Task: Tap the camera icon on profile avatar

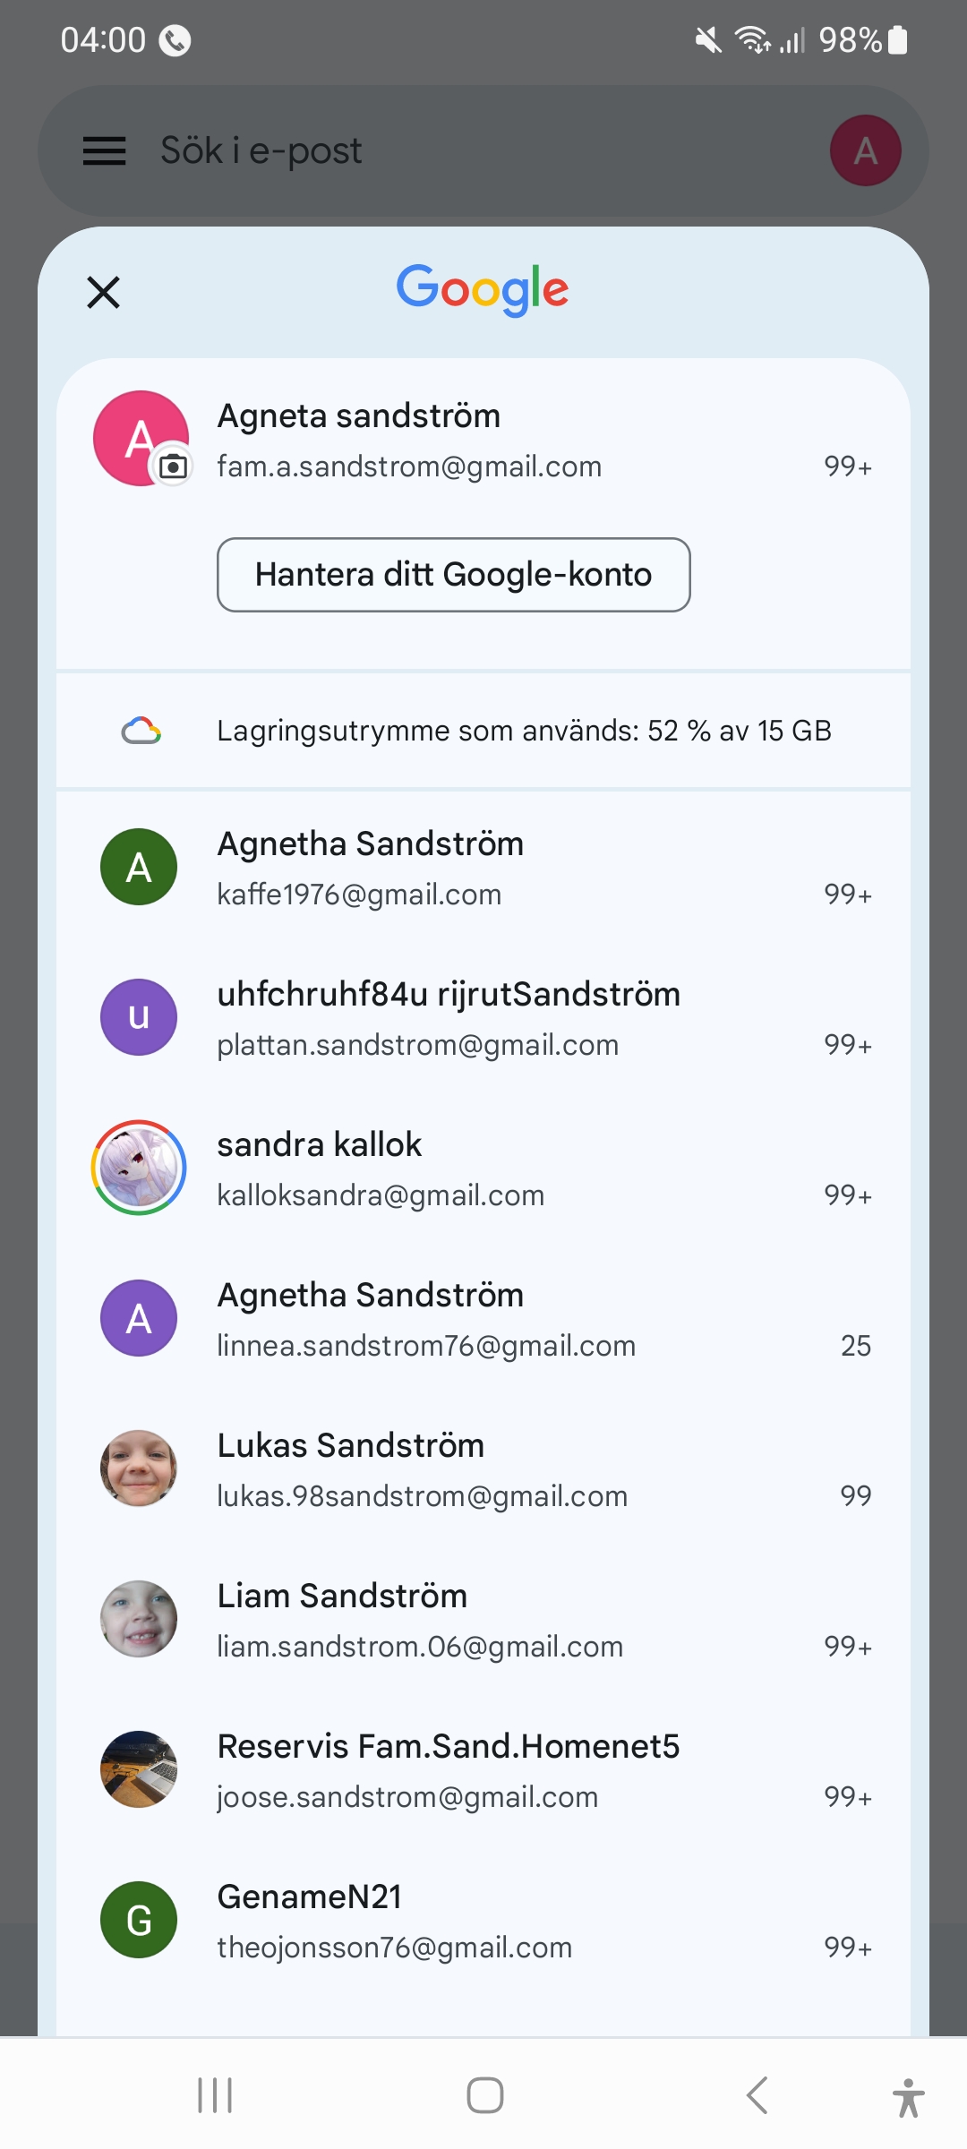Action: [173, 467]
